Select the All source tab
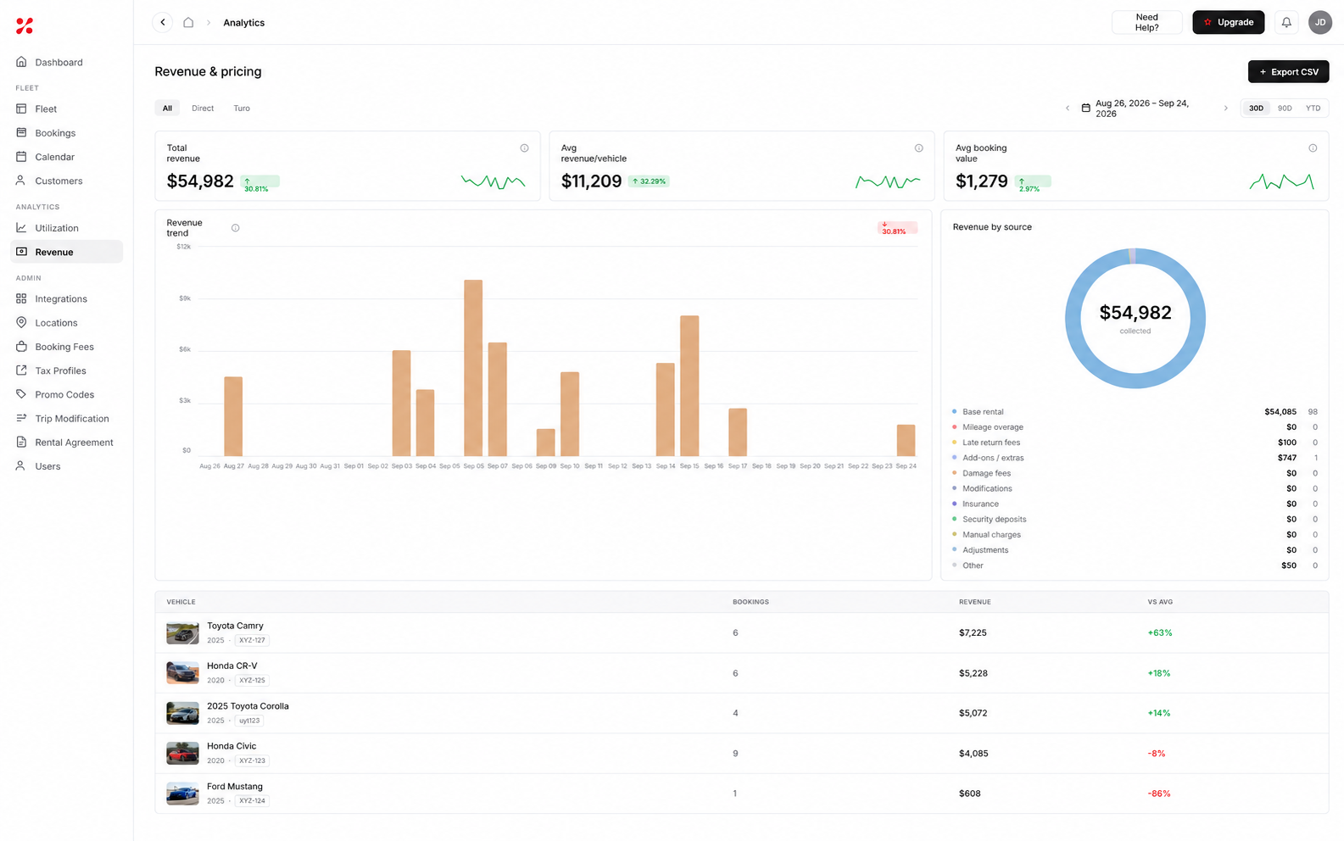Screen dimensions: 1344x841 click(x=167, y=109)
